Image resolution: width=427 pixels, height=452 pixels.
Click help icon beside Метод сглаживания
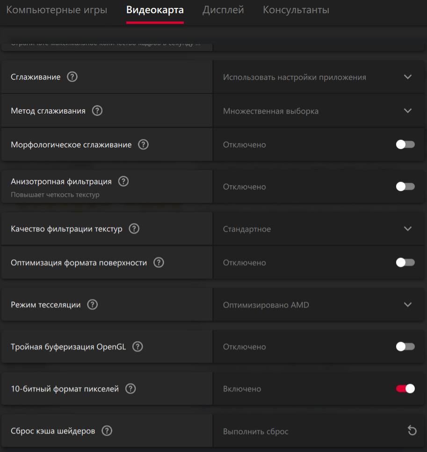97,111
